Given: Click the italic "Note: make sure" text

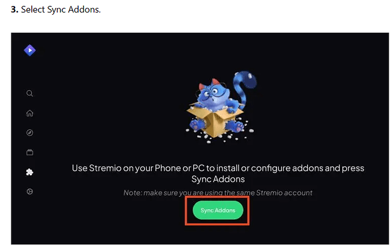Looking at the screenshot, I should pyautogui.click(x=151, y=193).
